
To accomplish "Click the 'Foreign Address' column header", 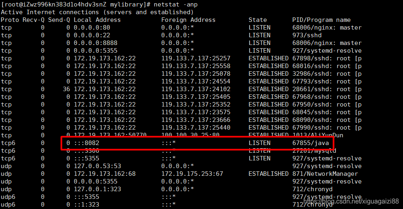I will coord(188,20).
